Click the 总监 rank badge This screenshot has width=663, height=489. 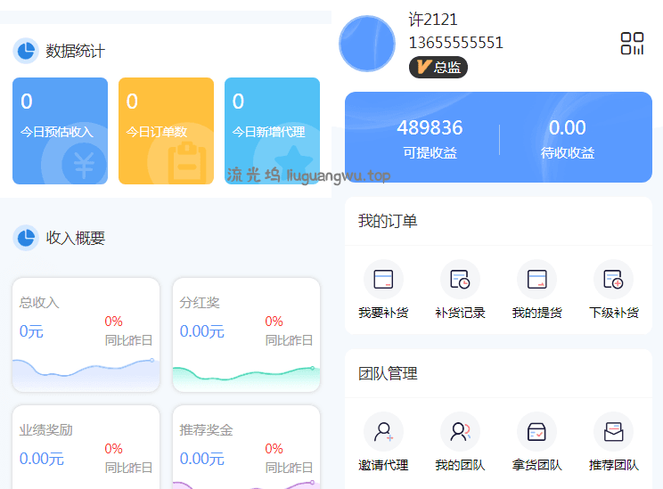click(438, 67)
